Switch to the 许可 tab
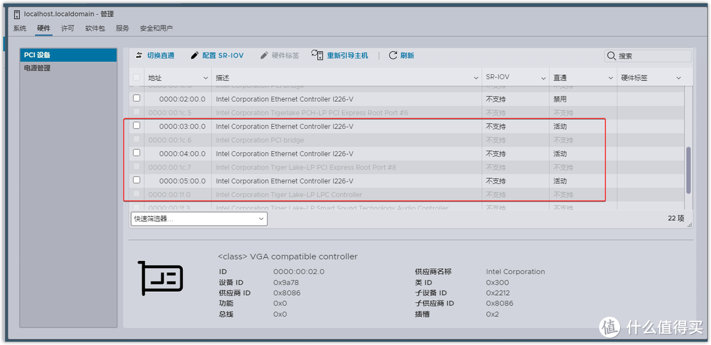The height and width of the screenshot is (345, 711). 68,28
